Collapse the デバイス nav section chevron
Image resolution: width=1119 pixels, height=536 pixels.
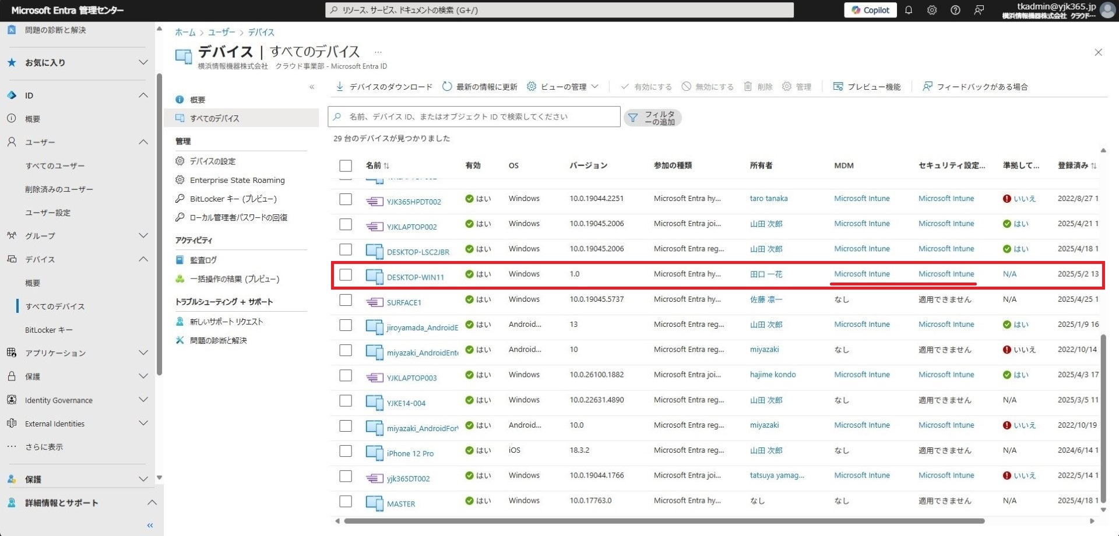tap(143, 259)
